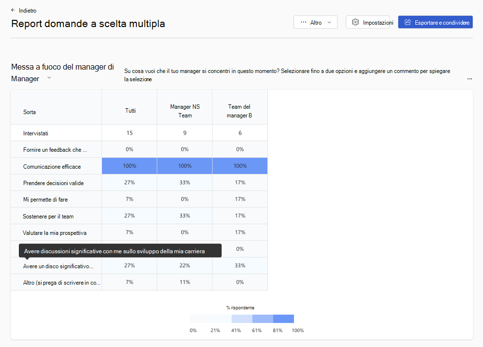
Task: Click the back arrow icon next to Indietro
Action: click(x=13, y=10)
